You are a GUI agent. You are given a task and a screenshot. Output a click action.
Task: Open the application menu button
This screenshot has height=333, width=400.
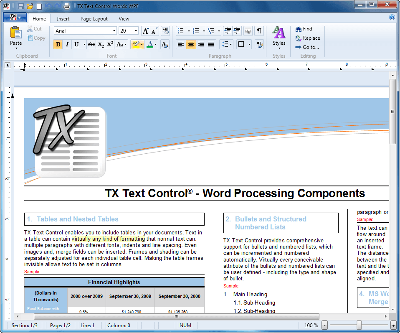coord(15,18)
